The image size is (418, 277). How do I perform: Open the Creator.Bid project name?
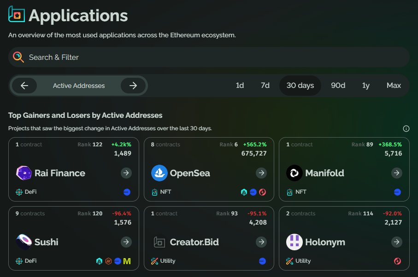coord(194,242)
